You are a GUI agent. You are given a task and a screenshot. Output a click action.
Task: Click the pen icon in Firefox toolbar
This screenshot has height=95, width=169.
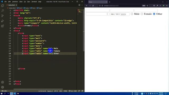160,6
